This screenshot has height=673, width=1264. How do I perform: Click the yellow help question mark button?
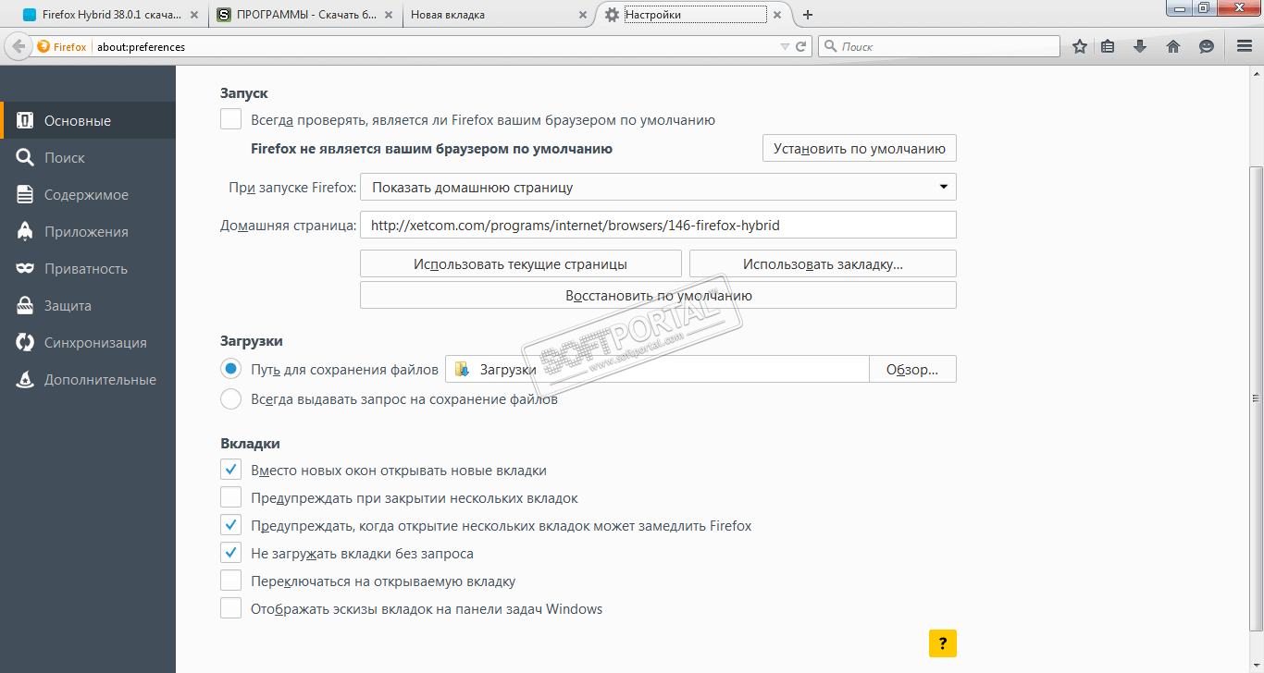942,642
